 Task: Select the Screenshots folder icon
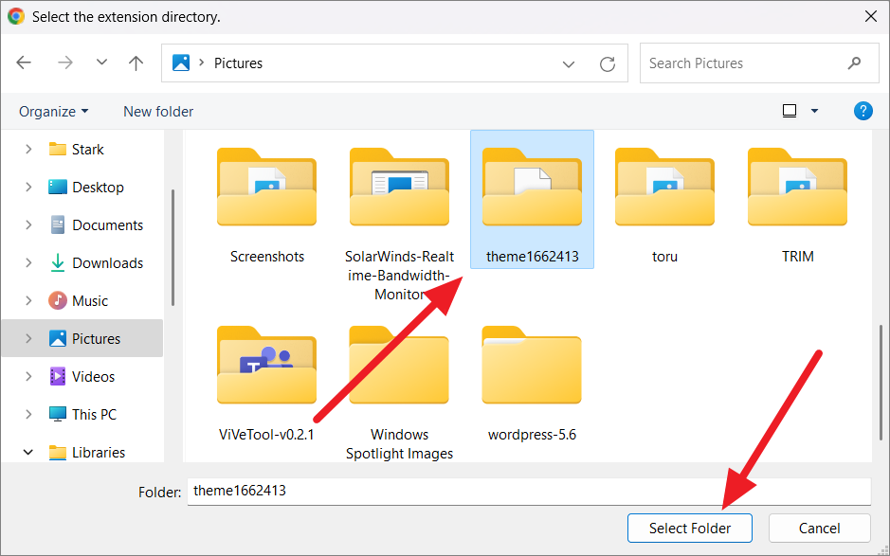tap(266, 187)
